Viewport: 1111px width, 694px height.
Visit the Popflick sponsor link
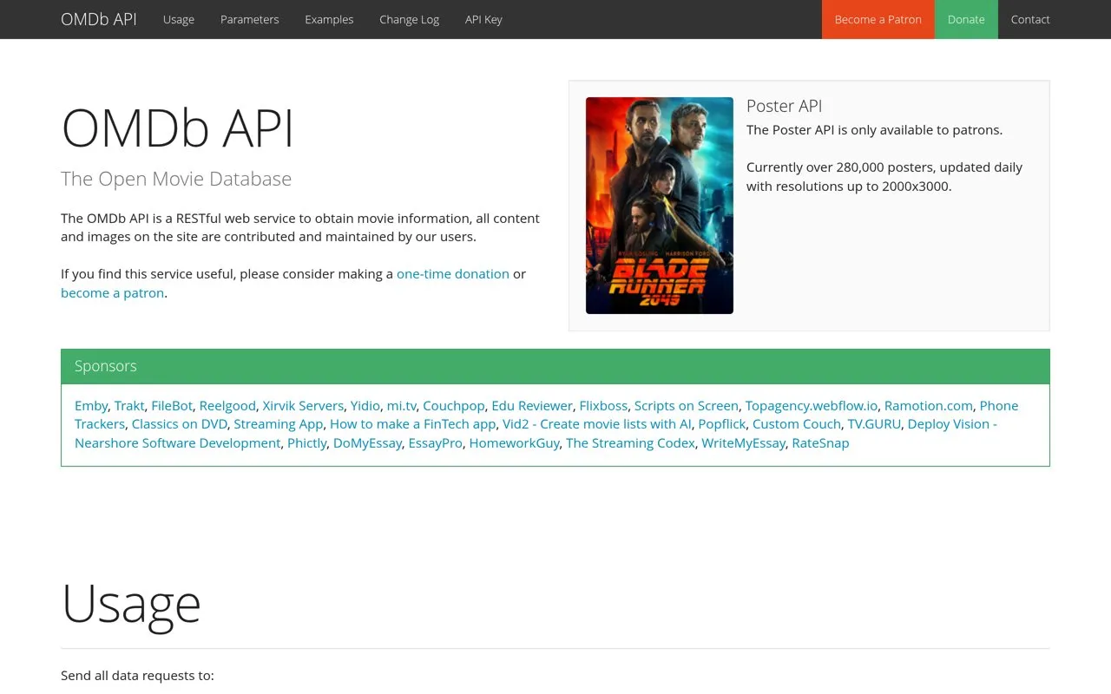click(722, 424)
